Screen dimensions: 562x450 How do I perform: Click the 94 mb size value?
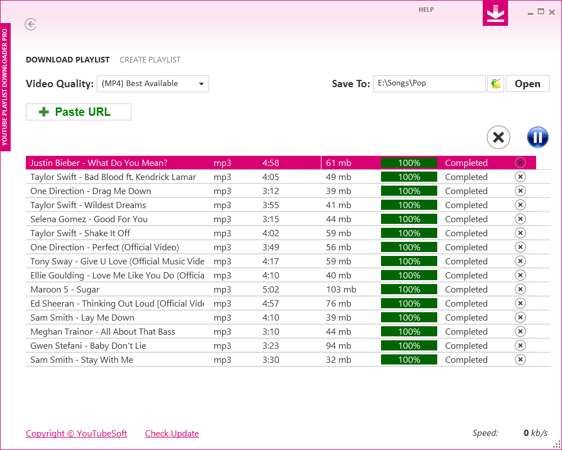338,346
